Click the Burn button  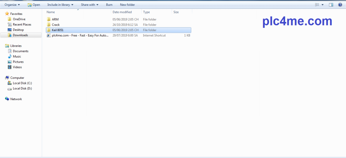click(109, 5)
